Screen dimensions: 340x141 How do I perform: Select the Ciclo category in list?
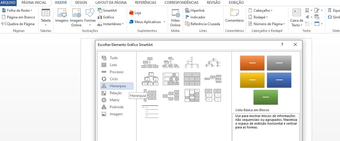[114, 79]
